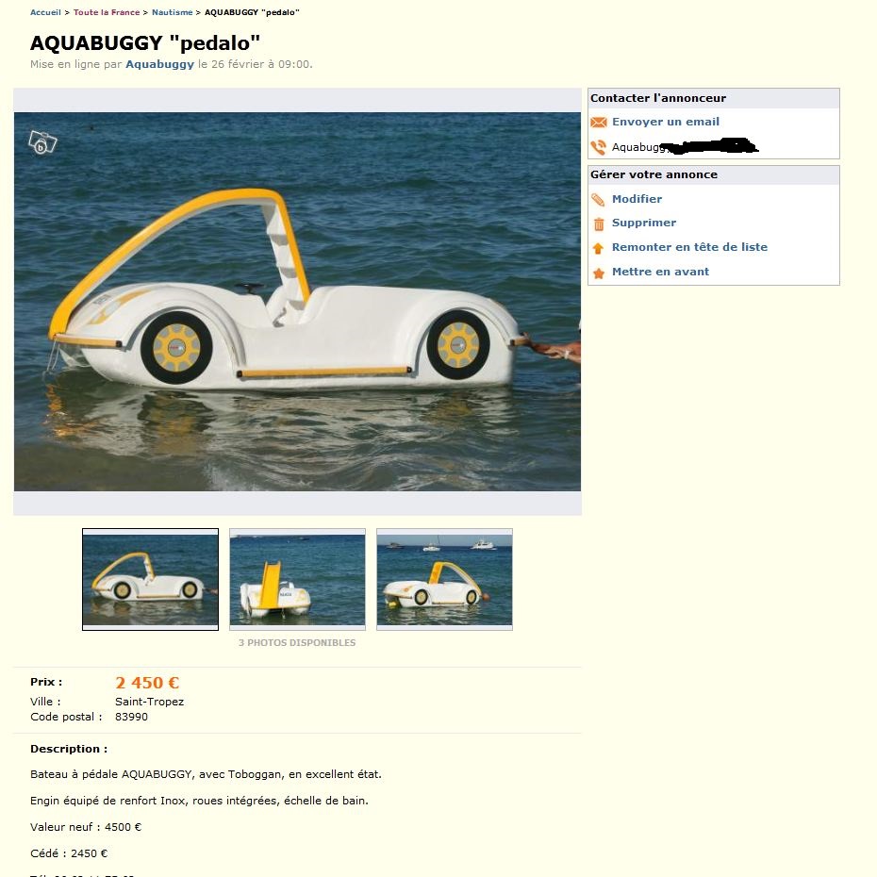877x877 pixels.
Task: Choose Mettre en avant option
Action: pyautogui.click(x=660, y=272)
